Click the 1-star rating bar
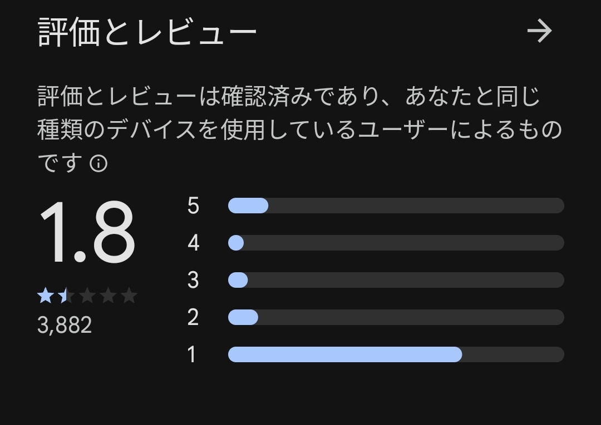 pyautogui.click(x=396, y=354)
